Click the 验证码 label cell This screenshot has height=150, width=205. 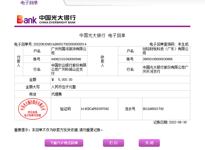(65, 109)
